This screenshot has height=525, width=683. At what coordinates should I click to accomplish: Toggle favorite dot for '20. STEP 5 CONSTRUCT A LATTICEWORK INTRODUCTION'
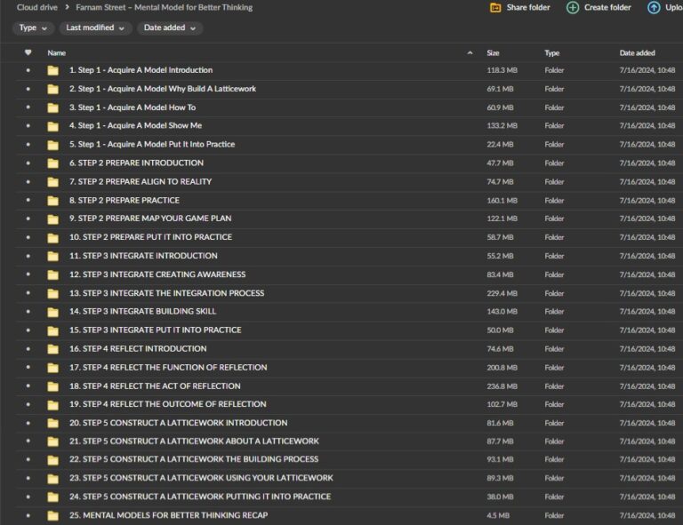28,423
